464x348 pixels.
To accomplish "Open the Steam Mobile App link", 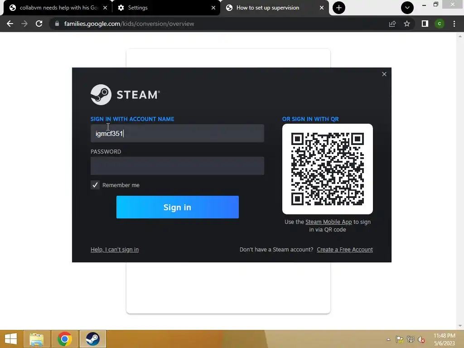I will pos(329,222).
